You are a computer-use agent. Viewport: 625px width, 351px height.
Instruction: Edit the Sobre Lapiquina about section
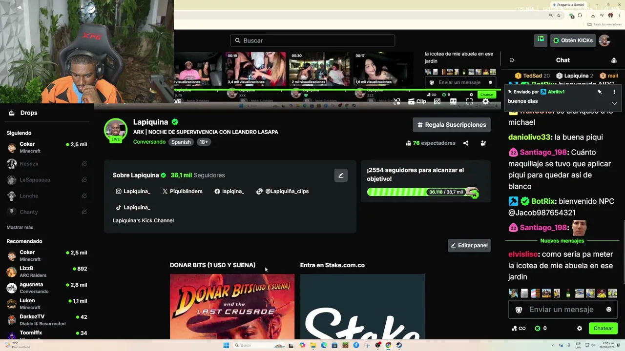[341, 175]
